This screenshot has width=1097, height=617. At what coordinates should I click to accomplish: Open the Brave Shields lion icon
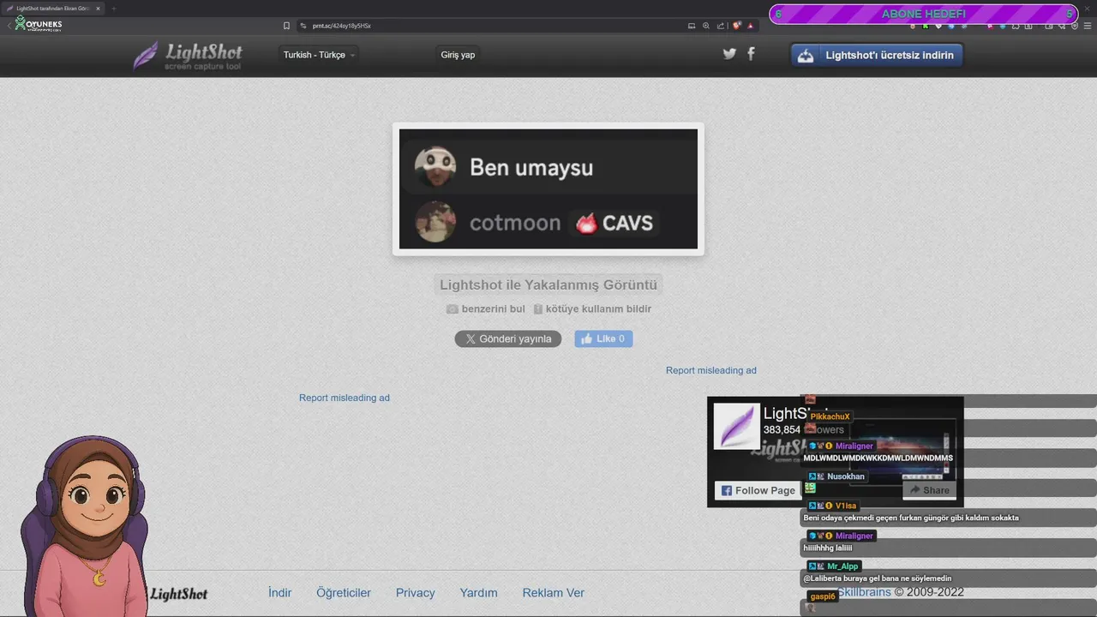[x=737, y=26]
